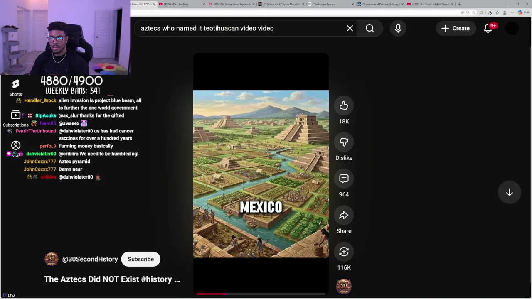Open the short's title text

pyautogui.click(x=112, y=279)
